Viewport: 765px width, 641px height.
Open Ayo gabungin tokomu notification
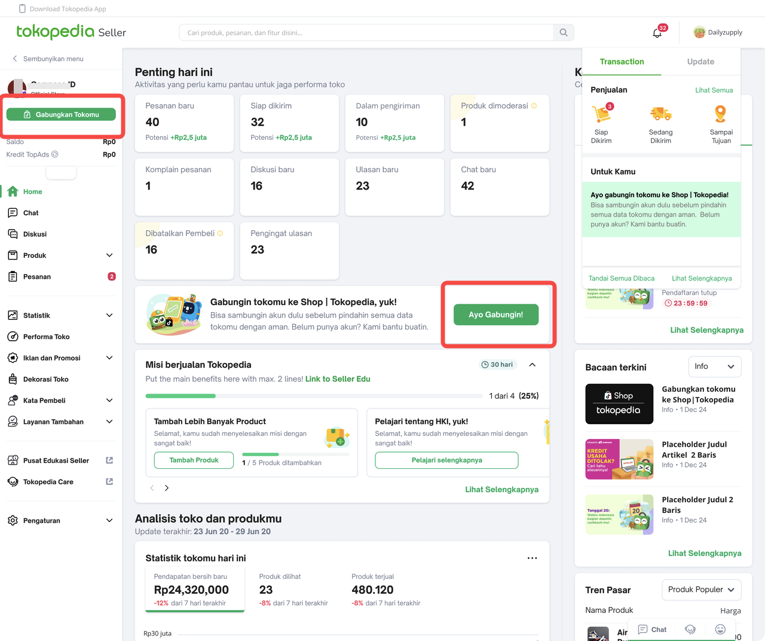pos(662,209)
